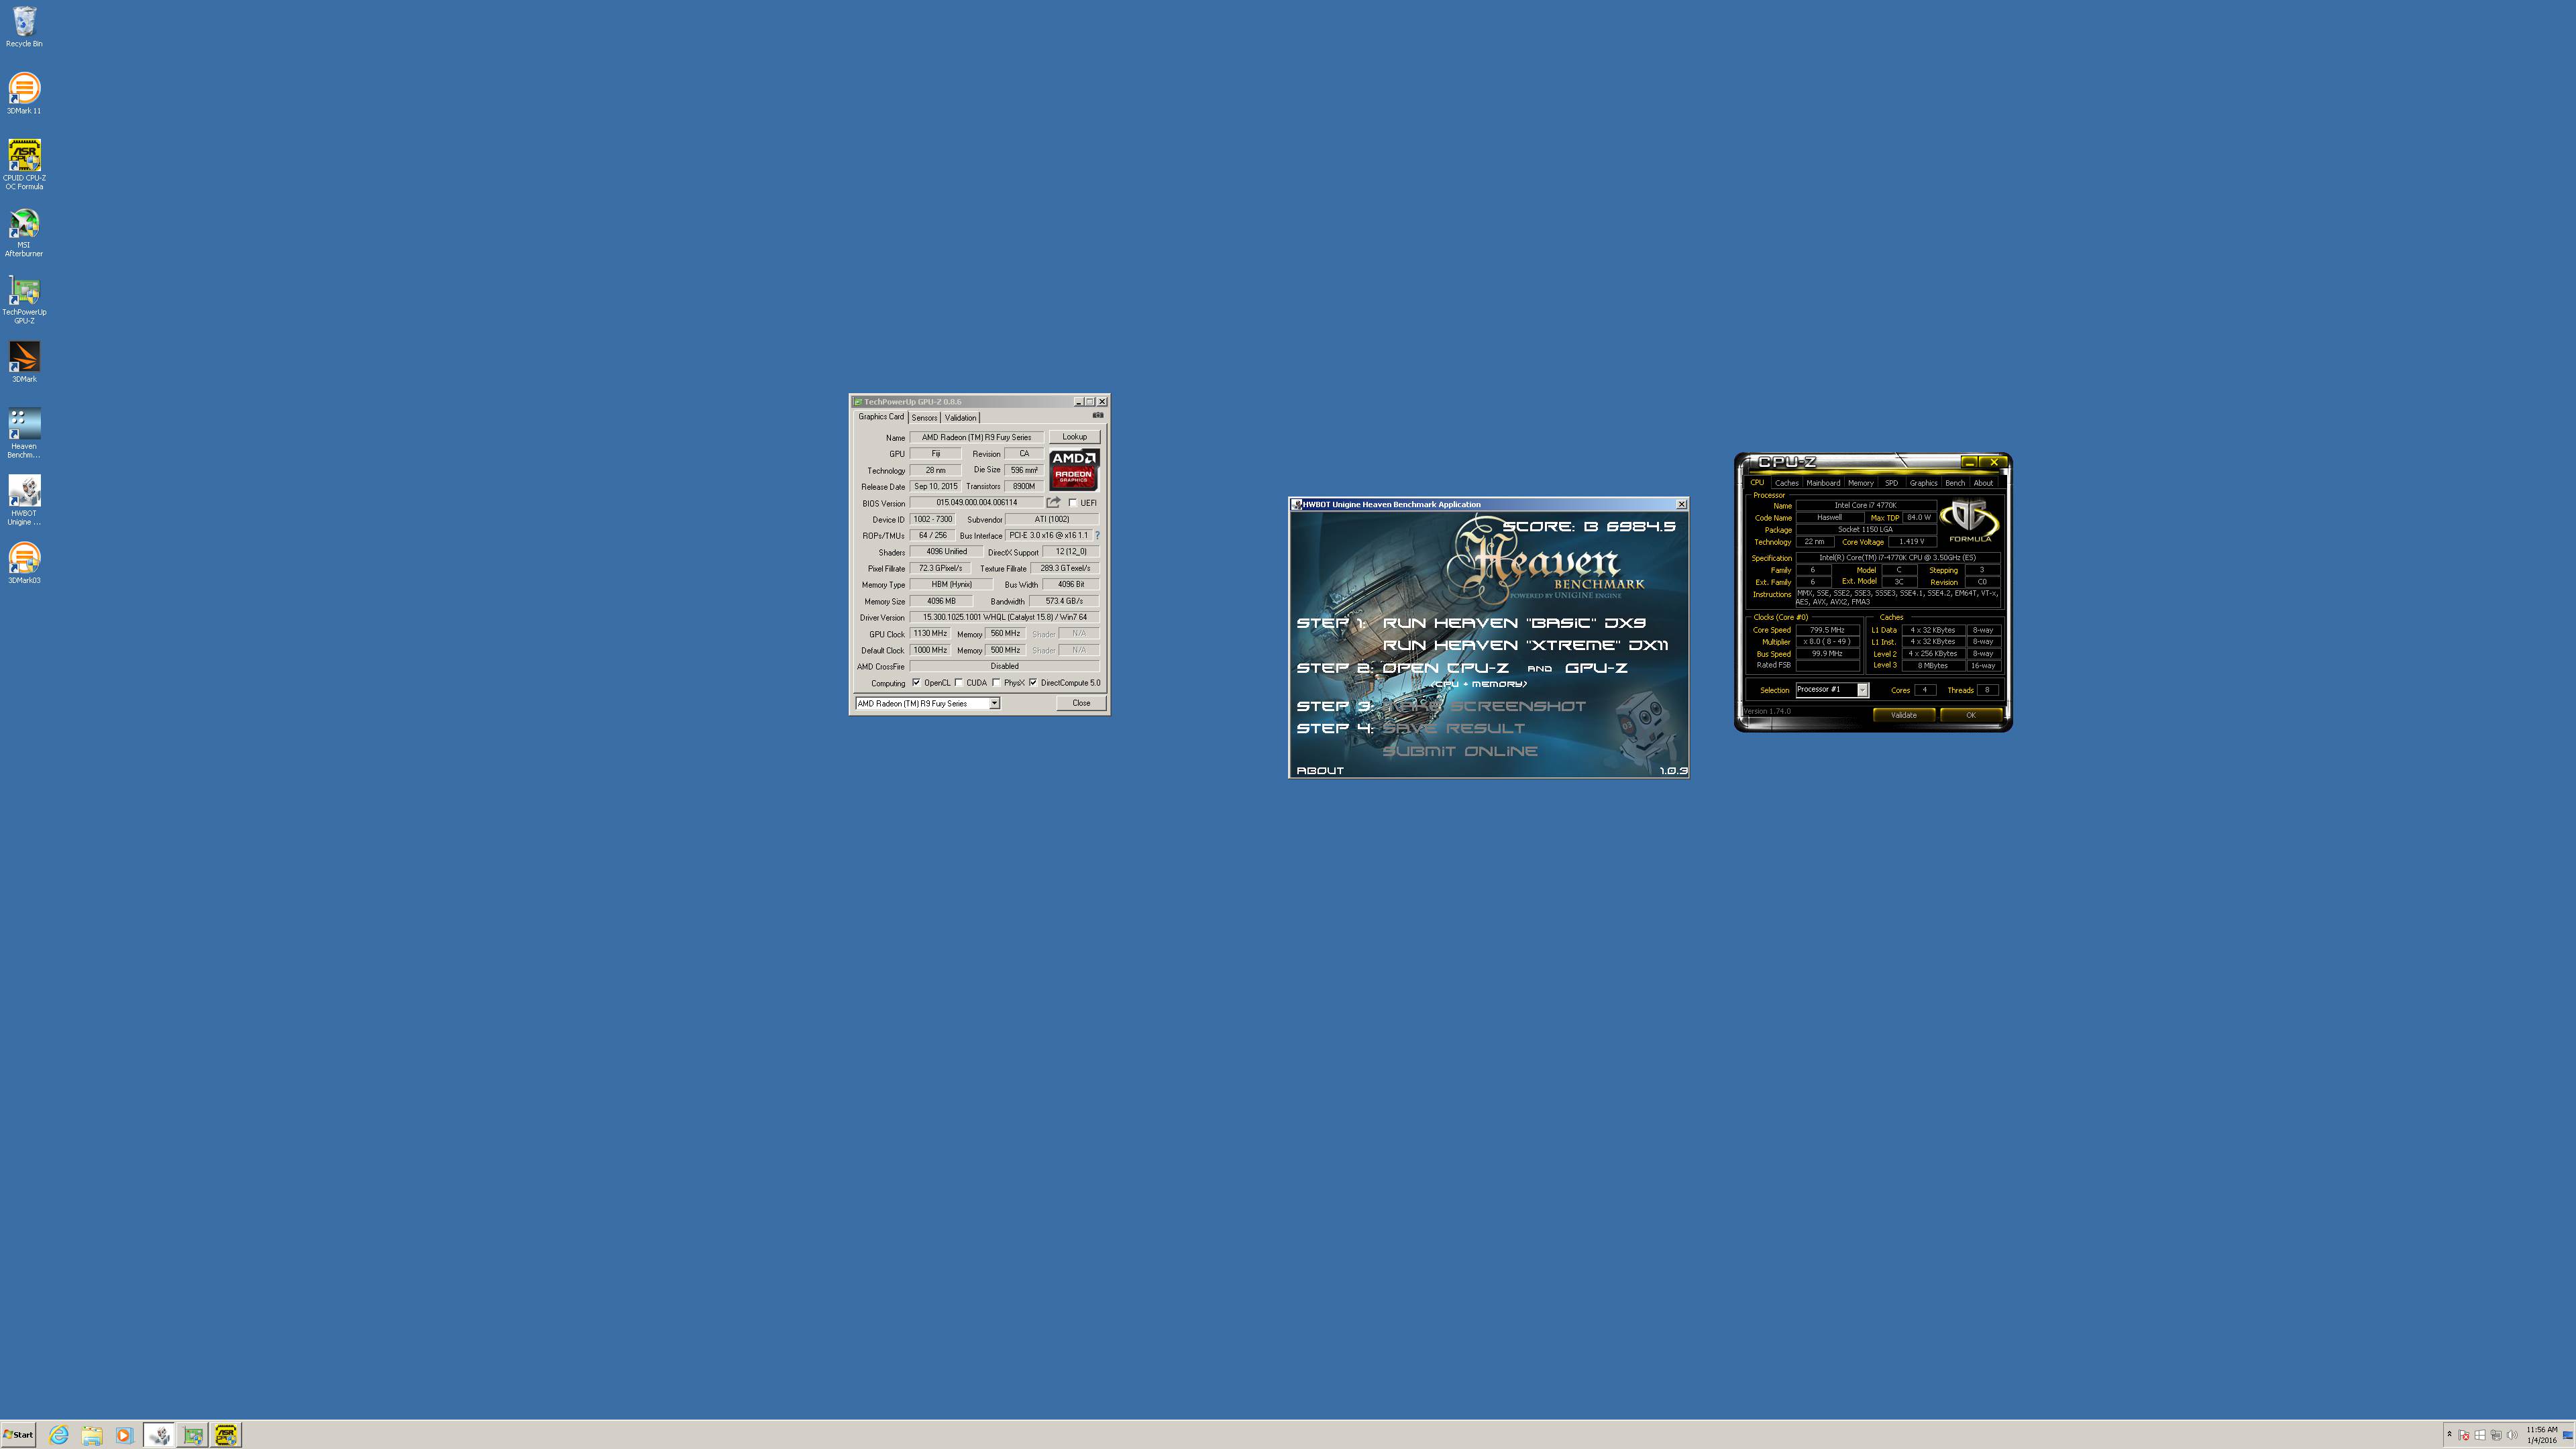Toggle the UEFI checkbox in GPU-Z
The image size is (2576, 1449).
1073,503
